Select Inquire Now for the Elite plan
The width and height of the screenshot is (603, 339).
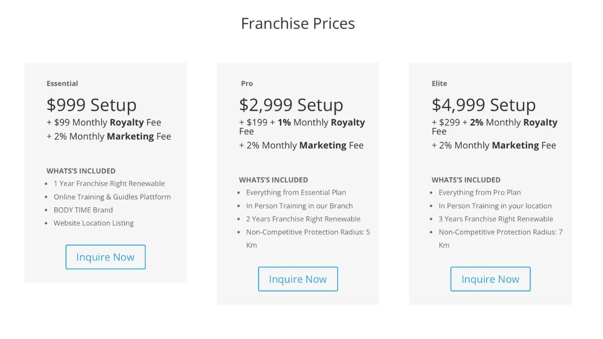[x=490, y=279]
